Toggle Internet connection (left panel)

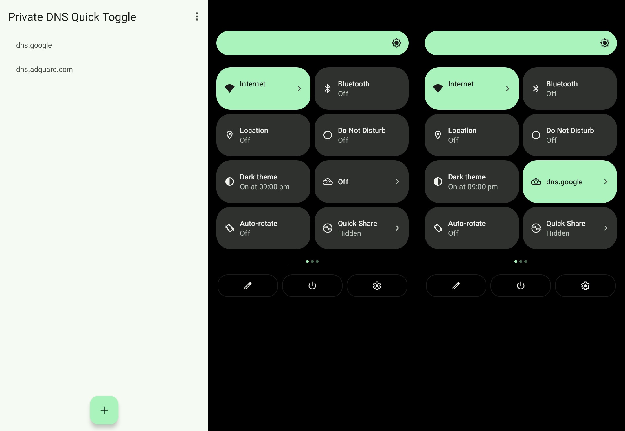(264, 88)
